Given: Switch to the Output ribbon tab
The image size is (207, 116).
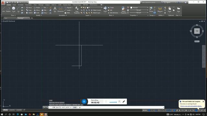Looking at the screenshot, I should 48,5.
